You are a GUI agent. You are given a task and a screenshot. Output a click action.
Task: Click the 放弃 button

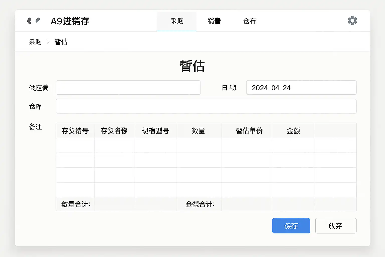click(336, 226)
